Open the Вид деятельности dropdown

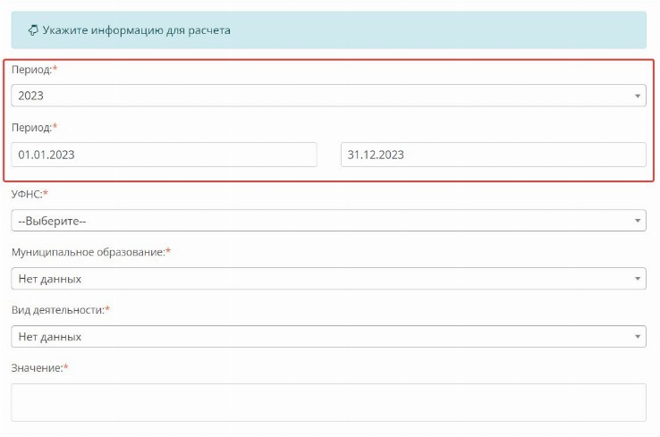coord(322,337)
